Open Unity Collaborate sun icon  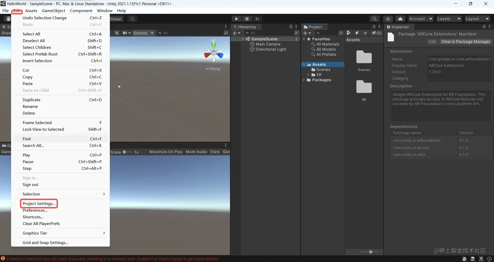[388, 19]
